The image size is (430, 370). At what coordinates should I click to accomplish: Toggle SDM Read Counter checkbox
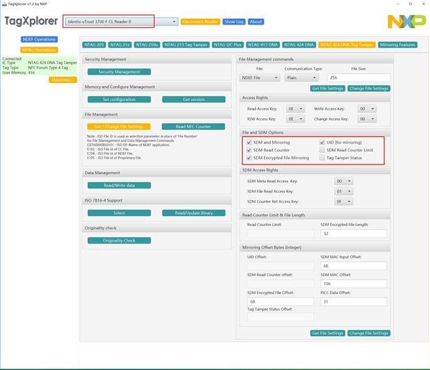[x=249, y=150]
